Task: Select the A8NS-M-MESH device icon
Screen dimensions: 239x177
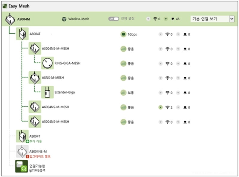Action: tap(35, 77)
